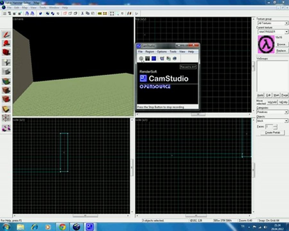The image size is (289, 231).
Task: Select the red Camera tool
Action: [6, 52]
